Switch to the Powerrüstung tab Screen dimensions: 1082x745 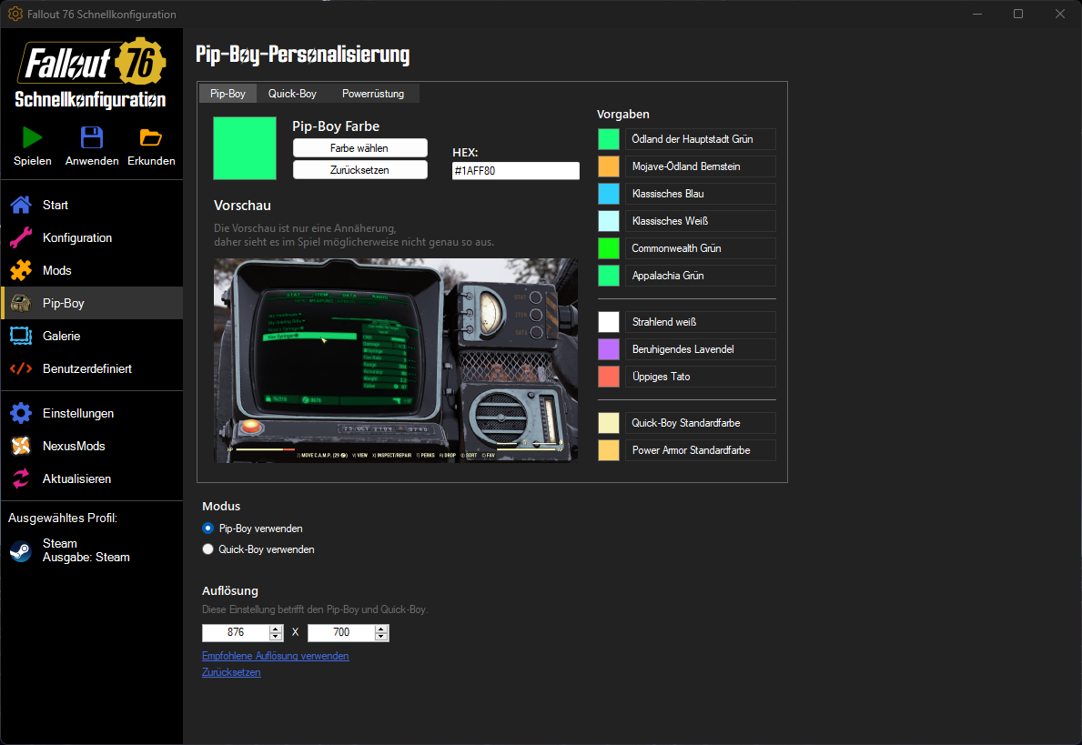[373, 94]
